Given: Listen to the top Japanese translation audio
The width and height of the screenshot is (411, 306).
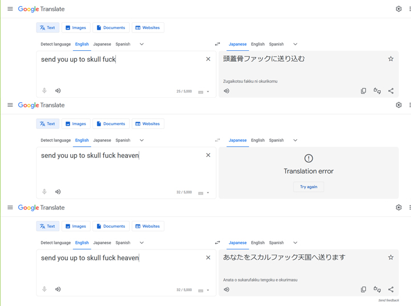Looking at the screenshot, I should point(227,91).
